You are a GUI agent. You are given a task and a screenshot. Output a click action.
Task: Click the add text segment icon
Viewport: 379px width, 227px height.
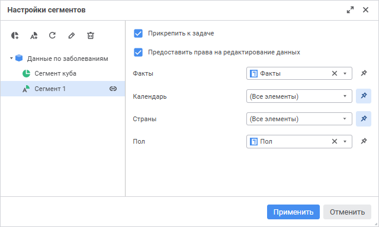pyautogui.click(x=34, y=35)
